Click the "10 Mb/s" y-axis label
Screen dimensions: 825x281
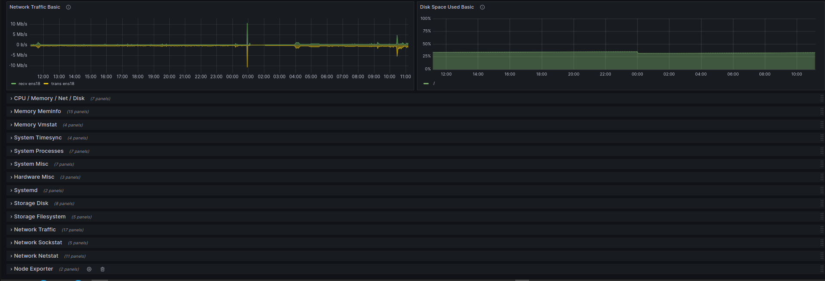pos(19,24)
